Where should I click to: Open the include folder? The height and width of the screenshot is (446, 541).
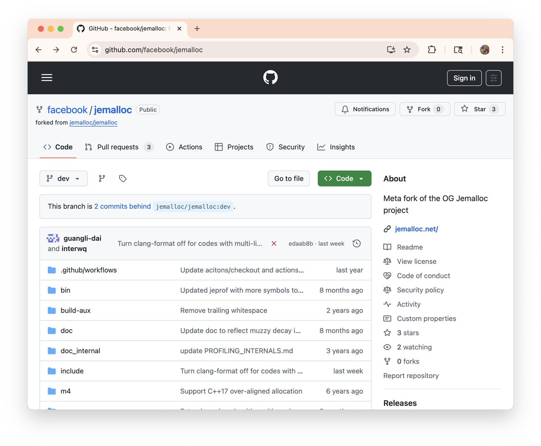click(x=72, y=371)
